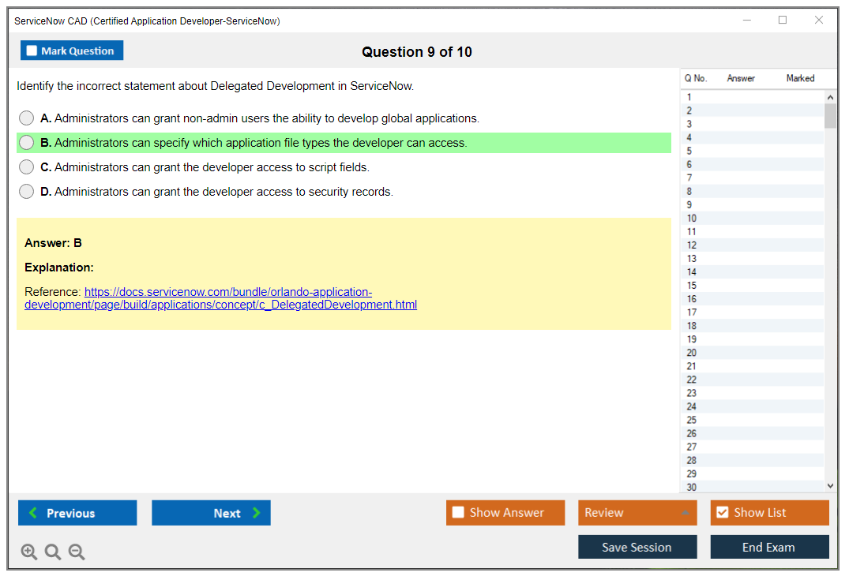Select question 15 in the list
849x580 pixels.
click(692, 286)
